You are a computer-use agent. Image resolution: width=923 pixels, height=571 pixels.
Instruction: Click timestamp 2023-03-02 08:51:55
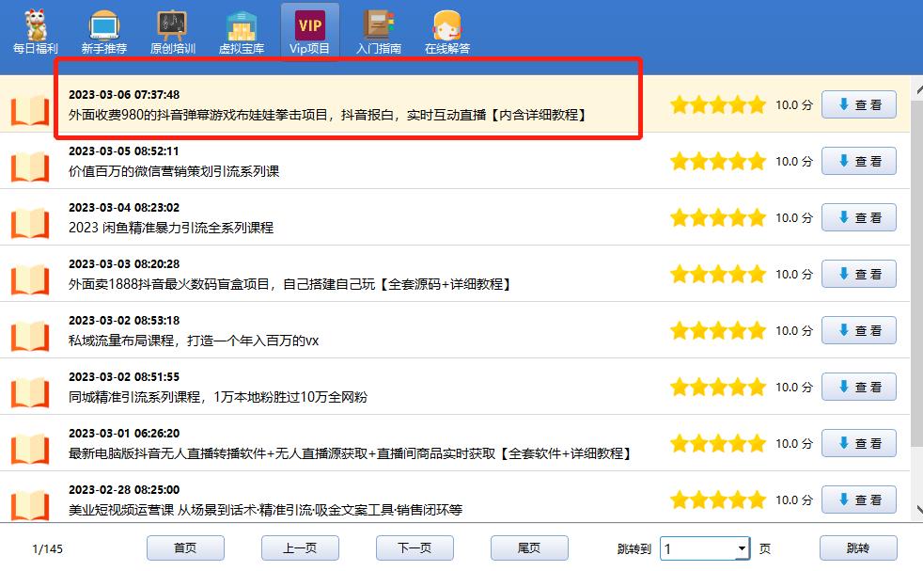[x=124, y=377]
